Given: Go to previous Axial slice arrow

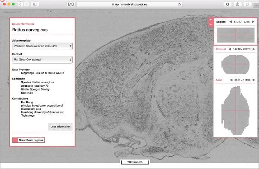Looking at the screenshot, I should pos(231,80).
